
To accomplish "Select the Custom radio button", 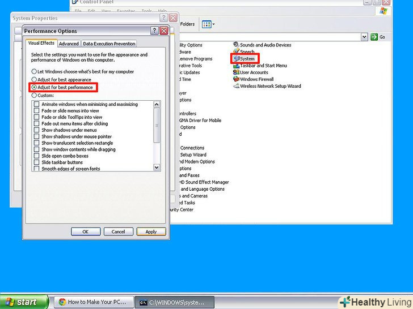I will [34, 95].
